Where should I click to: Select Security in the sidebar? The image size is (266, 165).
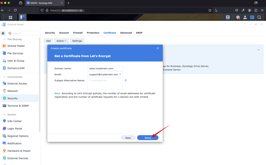point(19,98)
